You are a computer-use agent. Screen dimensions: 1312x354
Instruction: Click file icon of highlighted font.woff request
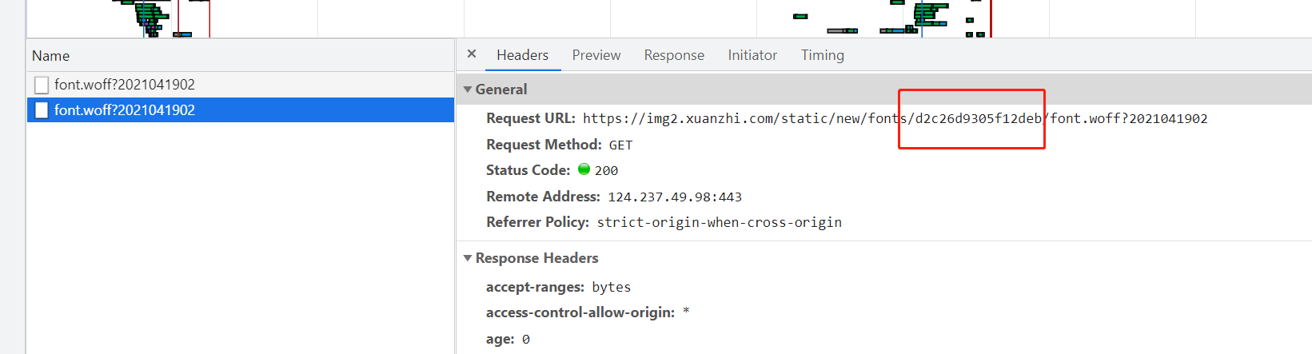tap(42, 110)
